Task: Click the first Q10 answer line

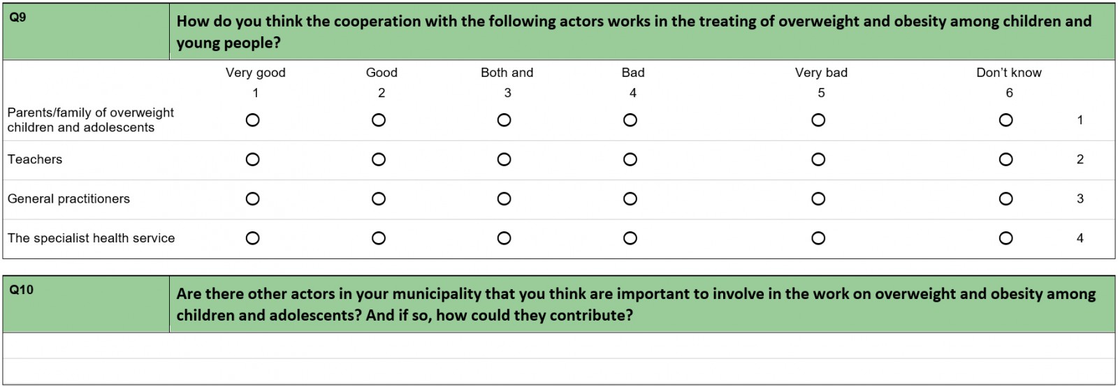Action: pyautogui.click(x=559, y=346)
